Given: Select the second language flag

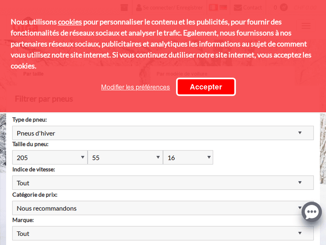Looking at the screenshot, I should 223,7.
